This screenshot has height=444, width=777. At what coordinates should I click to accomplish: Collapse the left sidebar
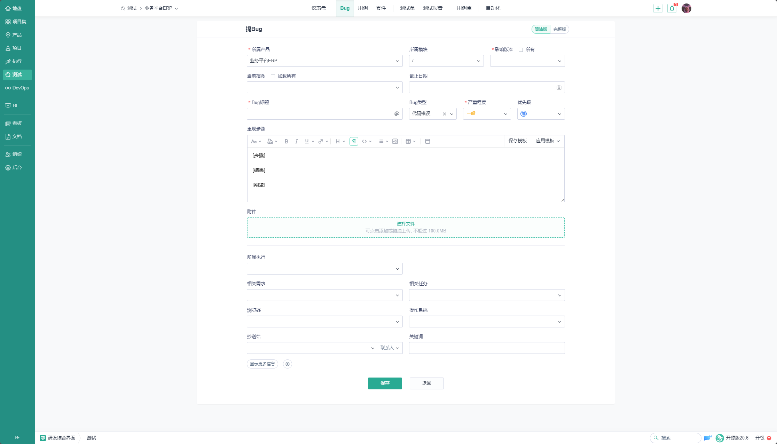coord(17,437)
